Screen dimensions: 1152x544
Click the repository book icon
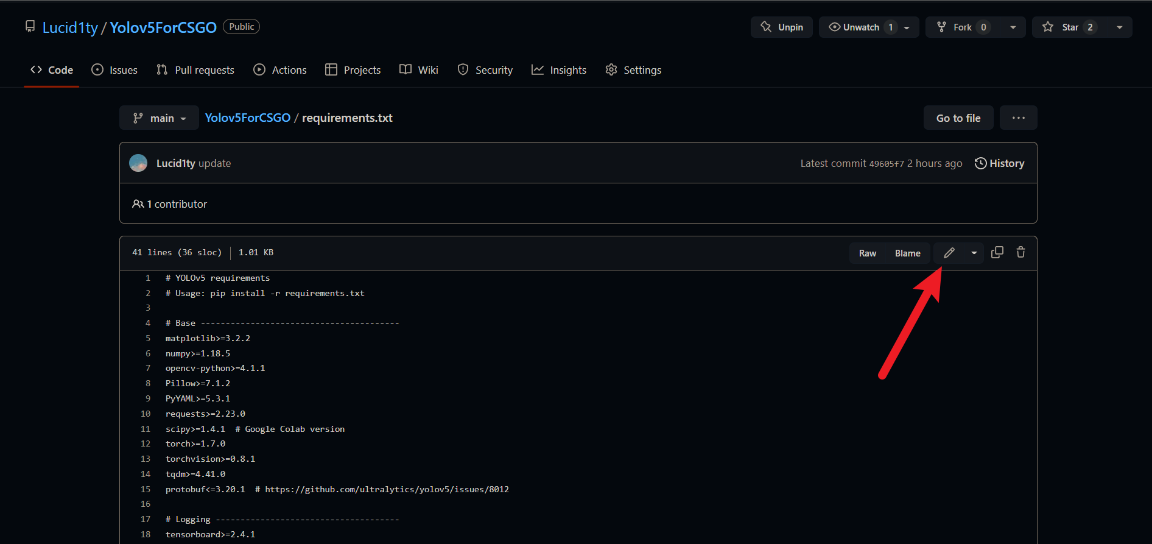(x=30, y=26)
